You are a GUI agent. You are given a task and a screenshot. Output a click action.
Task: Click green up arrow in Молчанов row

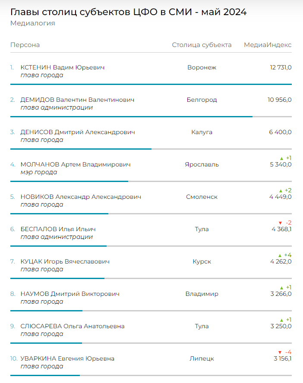[281, 158]
